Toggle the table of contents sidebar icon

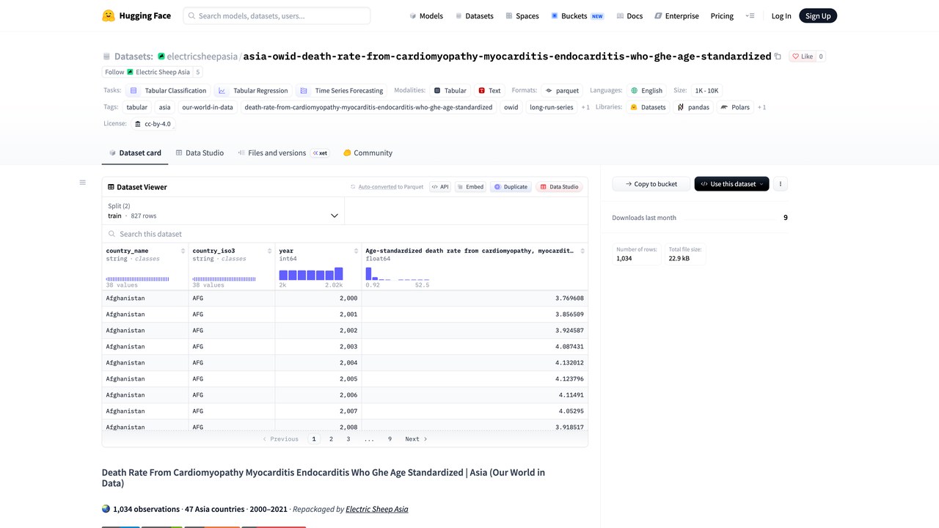tap(83, 183)
